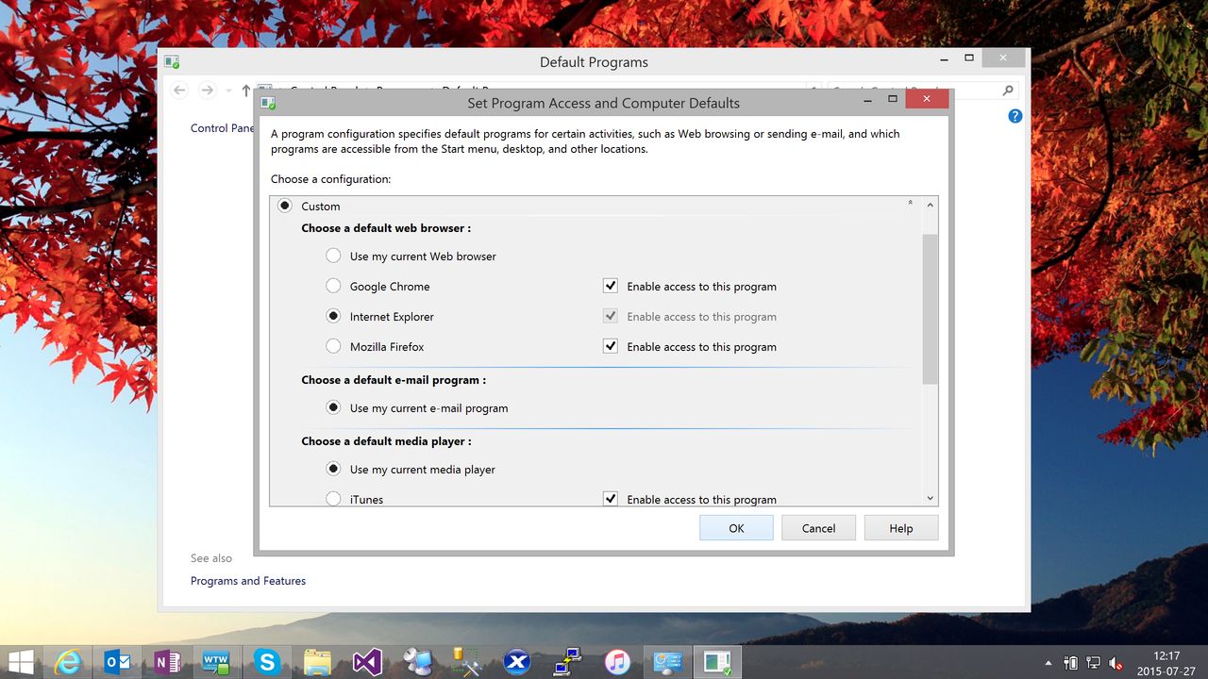Screen dimensions: 1208x679
Task: Collapse the Custom configuration section
Action: coord(910,203)
